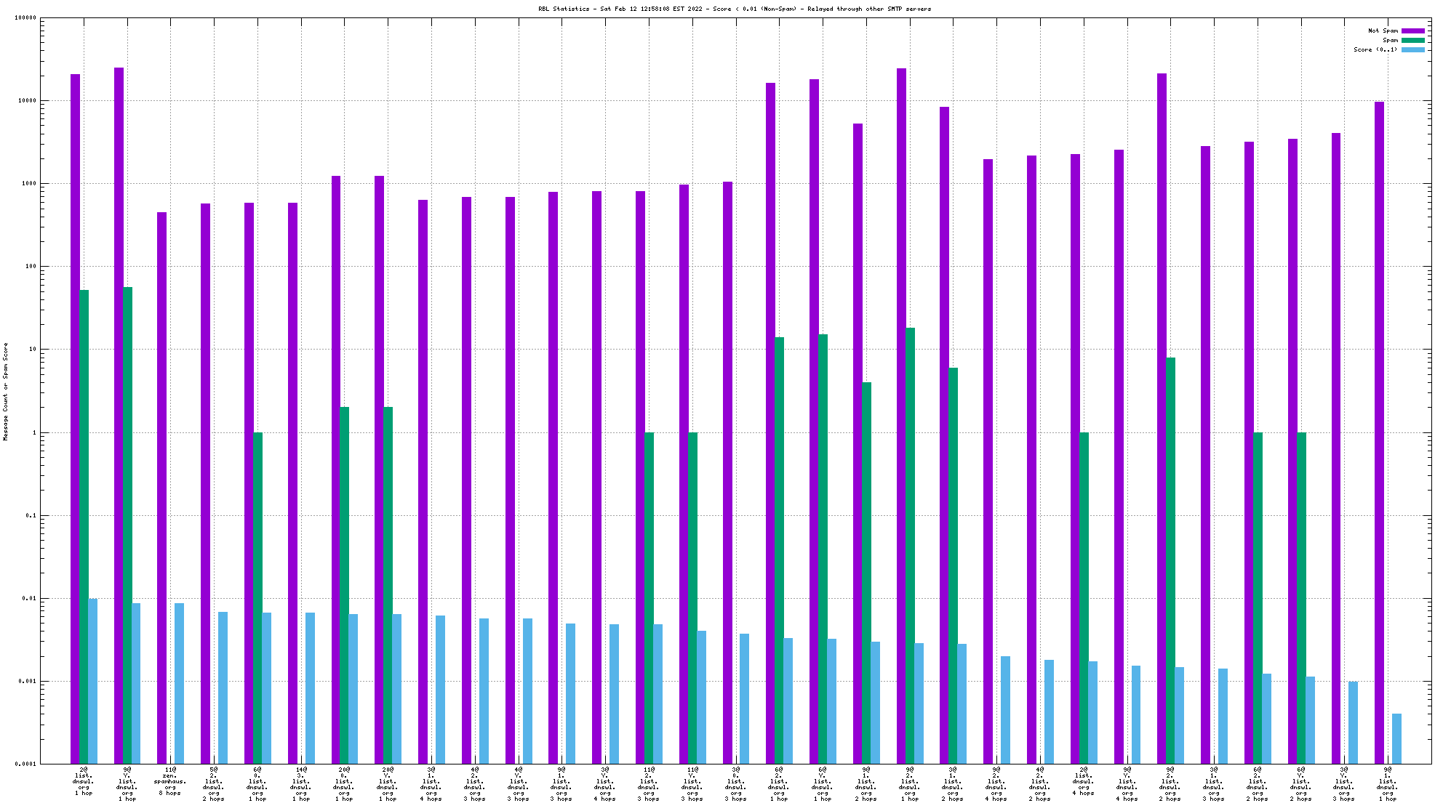
Task: Click the 14@ 3.list.dnswl.org axis label
Action: pos(300,783)
